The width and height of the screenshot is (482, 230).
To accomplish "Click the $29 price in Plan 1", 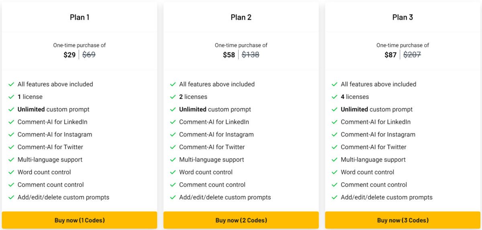I will pyautogui.click(x=69, y=55).
